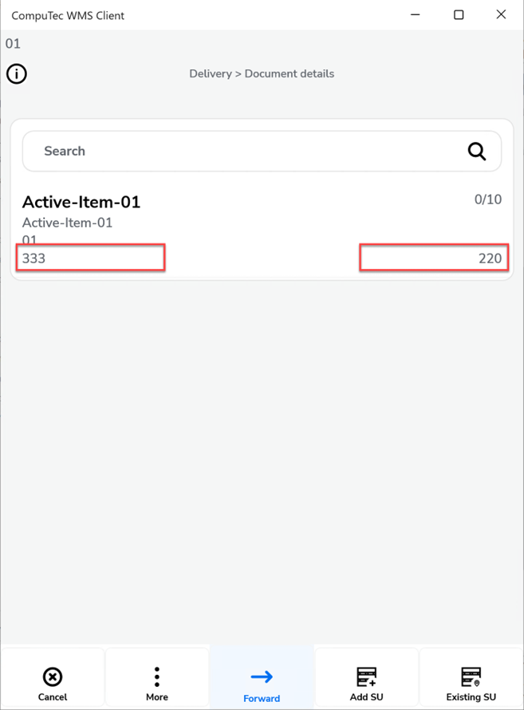Click the 0/10 quantity indicator
Image resolution: width=524 pixels, height=710 pixels.
(x=488, y=199)
